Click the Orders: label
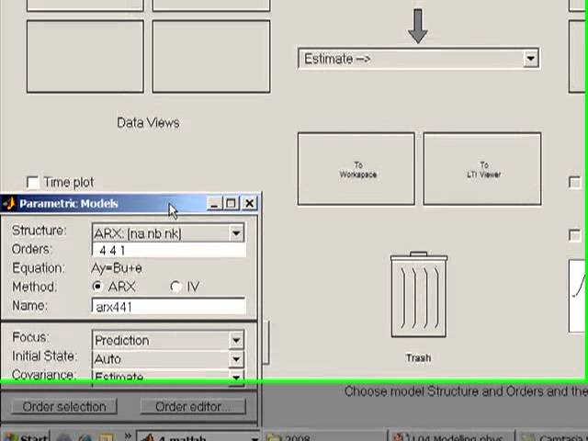This screenshot has width=588, height=441. pos(31,249)
